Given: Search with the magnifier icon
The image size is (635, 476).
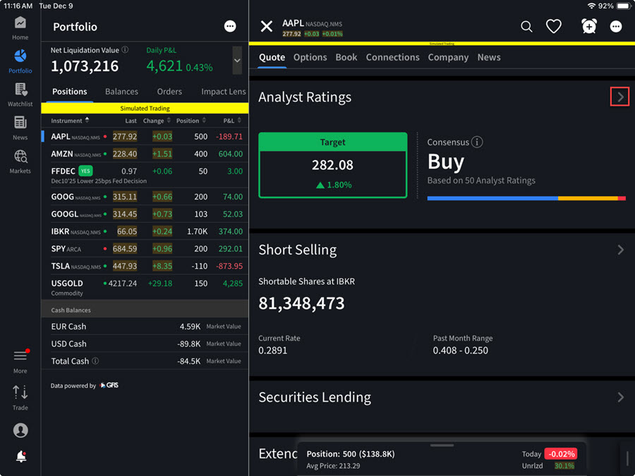Looking at the screenshot, I should tap(526, 27).
